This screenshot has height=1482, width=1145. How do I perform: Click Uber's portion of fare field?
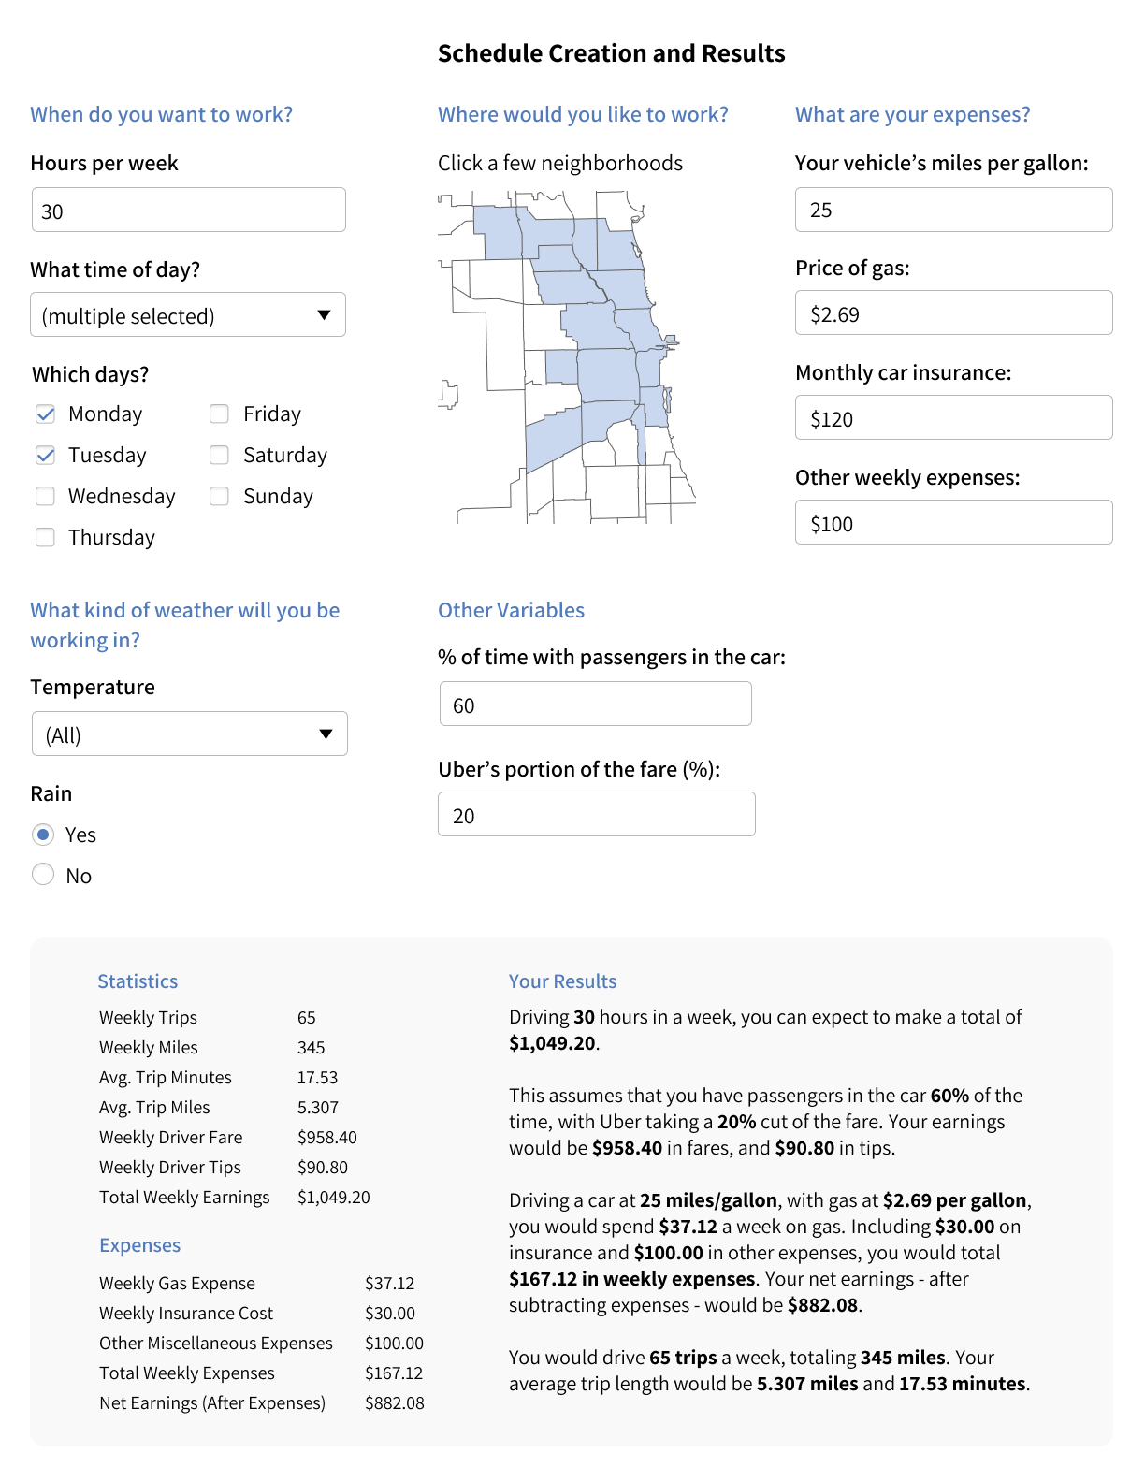coord(596,815)
